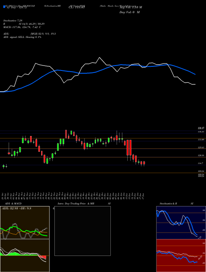Screen dimensions: 206x272
Task: Click the '(MGR) 32.9, 9.9, 19.5' ADX values
Action: (x=43, y=34)
